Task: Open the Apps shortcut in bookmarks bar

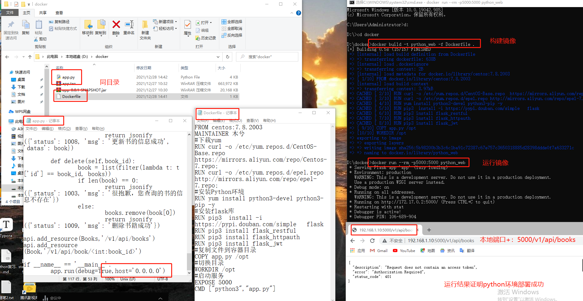Action: tap(358, 251)
